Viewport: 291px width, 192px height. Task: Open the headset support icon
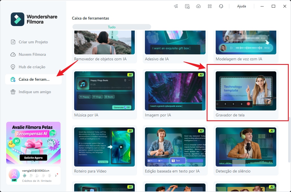click(x=221, y=6)
